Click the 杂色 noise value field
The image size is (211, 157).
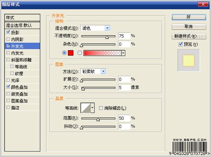[x=124, y=44]
